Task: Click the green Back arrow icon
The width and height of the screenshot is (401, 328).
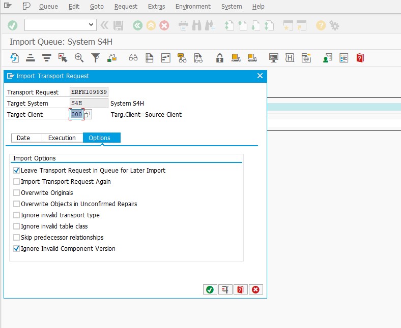Action: click(138, 25)
